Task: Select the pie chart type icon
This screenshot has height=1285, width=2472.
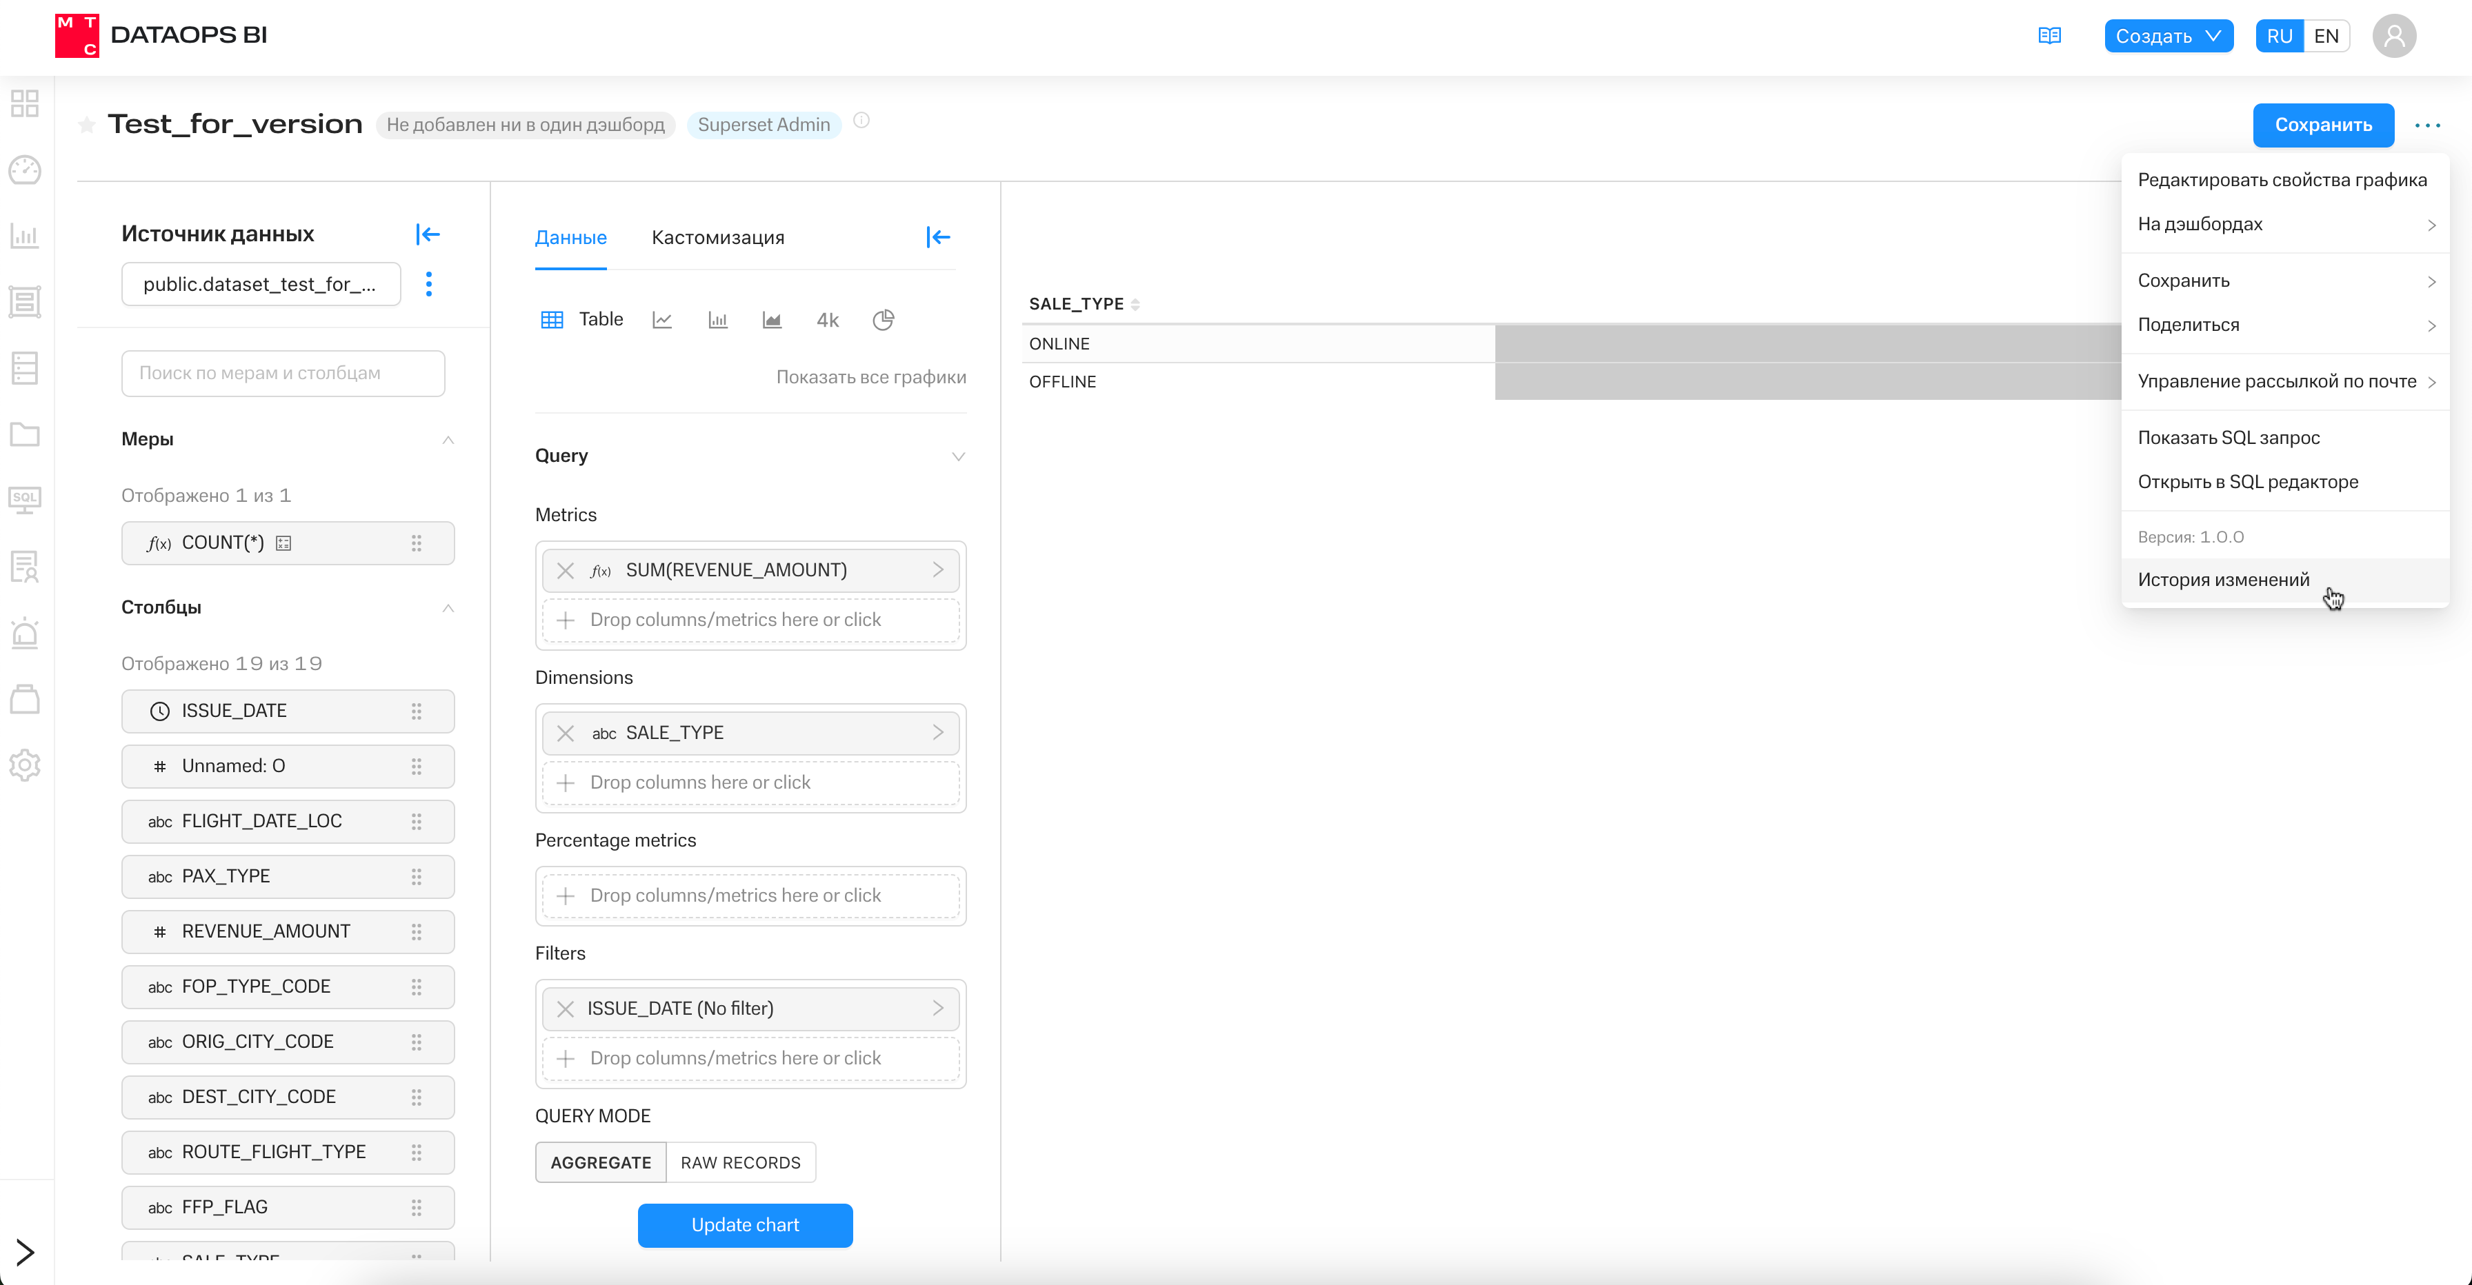Action: [x=883, y=319]
